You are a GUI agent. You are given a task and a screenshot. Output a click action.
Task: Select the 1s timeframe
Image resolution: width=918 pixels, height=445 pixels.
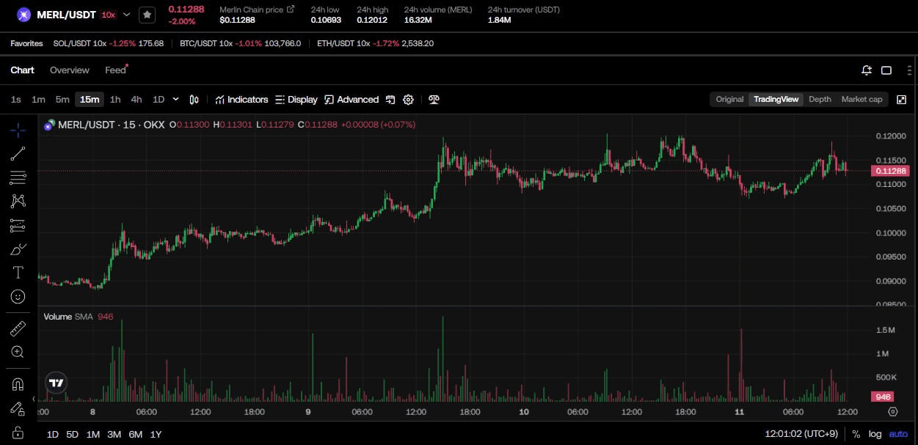[16, 100]
